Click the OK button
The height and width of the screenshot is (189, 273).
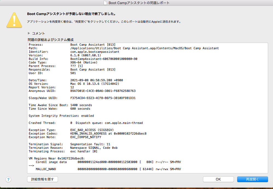pyautogui.click(x=218, y=179)
